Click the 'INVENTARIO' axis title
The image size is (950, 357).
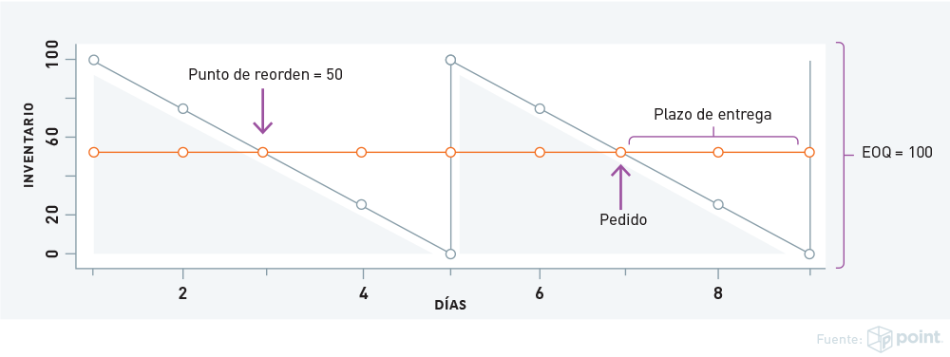tap(28, 145)
